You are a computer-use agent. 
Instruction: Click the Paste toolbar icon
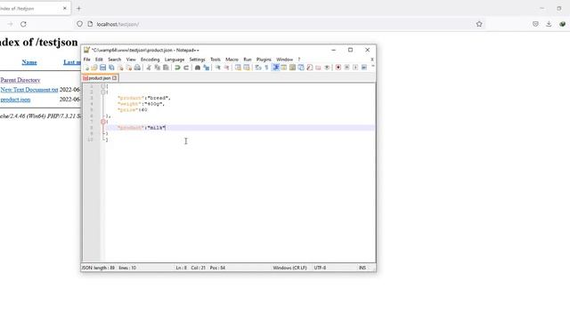[166, 68]
